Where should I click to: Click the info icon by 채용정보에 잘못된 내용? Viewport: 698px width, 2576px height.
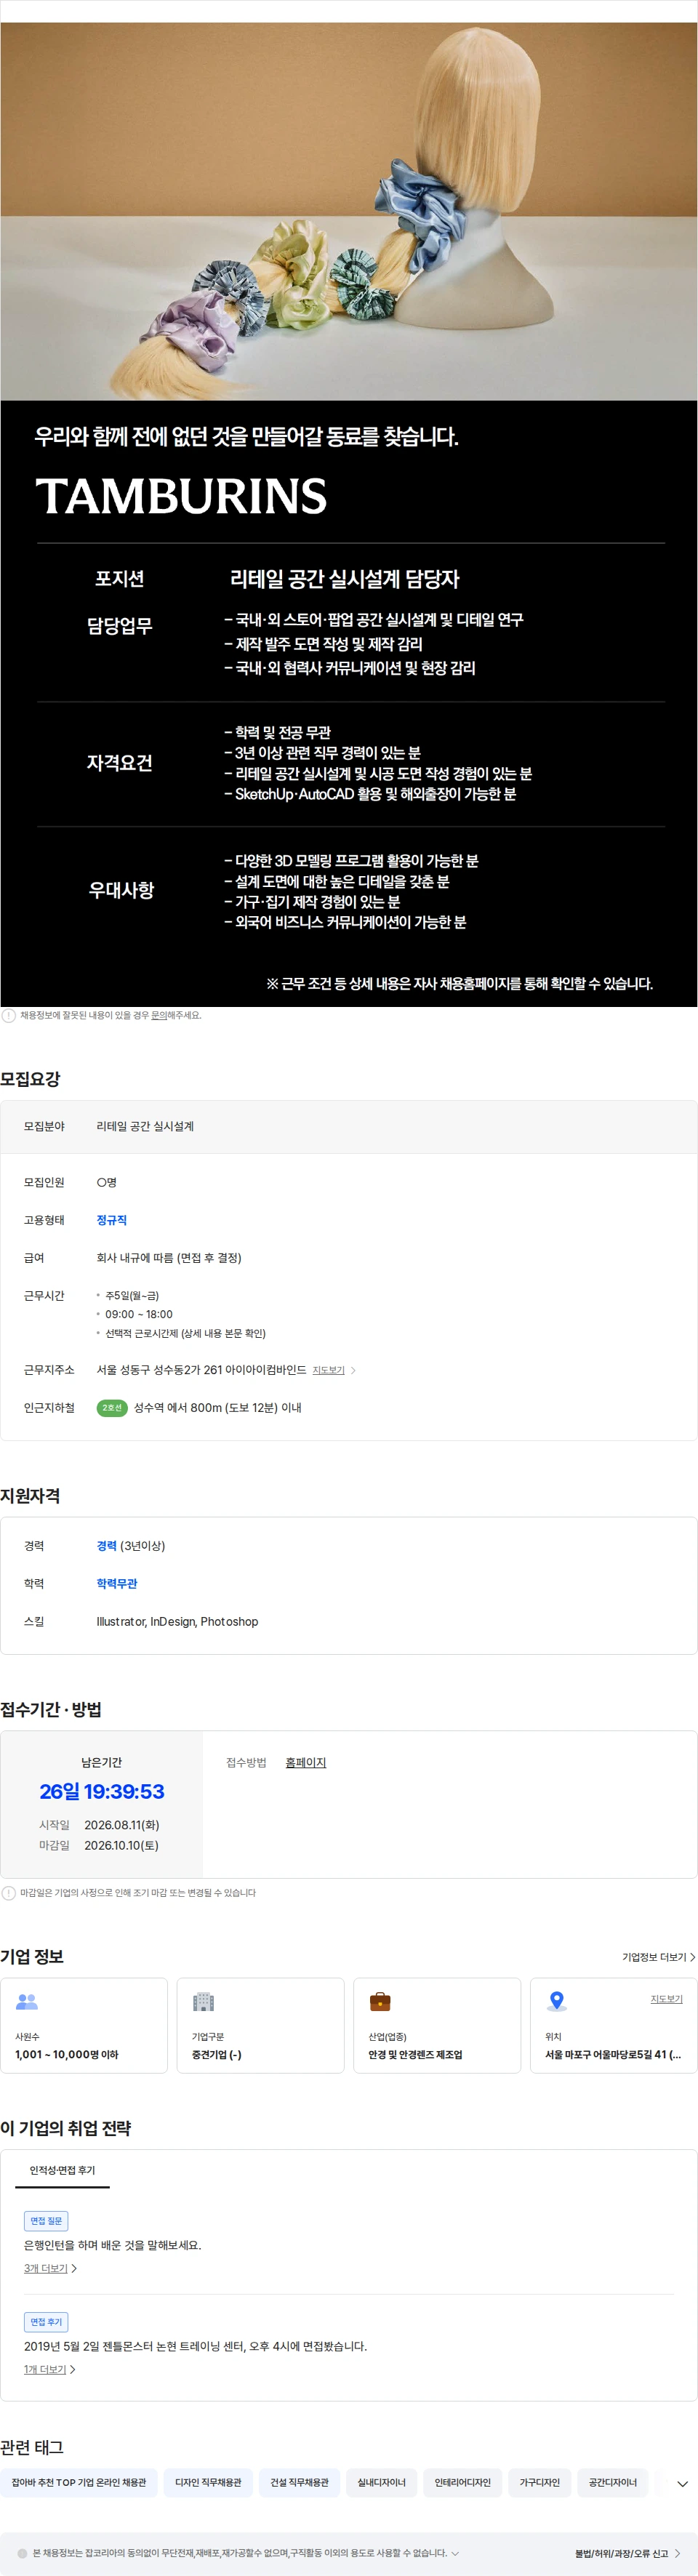(x=9, y=1016)
